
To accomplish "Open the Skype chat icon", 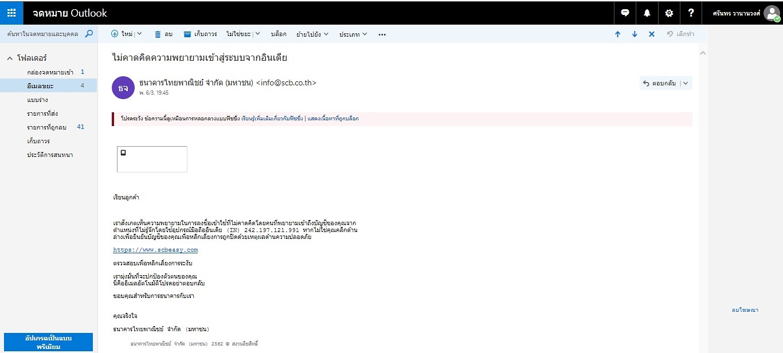I will point(625,13).
